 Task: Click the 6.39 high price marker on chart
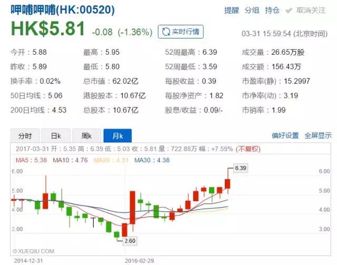pos(241,168)
